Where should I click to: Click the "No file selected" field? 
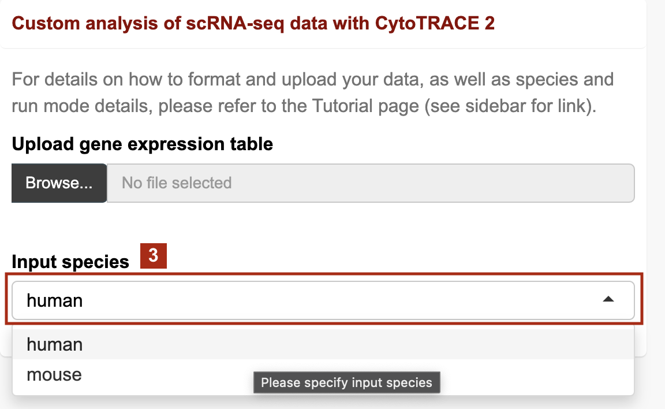tap(369, 183)
